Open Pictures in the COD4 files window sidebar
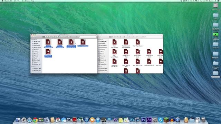The height and width of the screenshot is (124, 221). pyautogui.click(x=102, y=56)
